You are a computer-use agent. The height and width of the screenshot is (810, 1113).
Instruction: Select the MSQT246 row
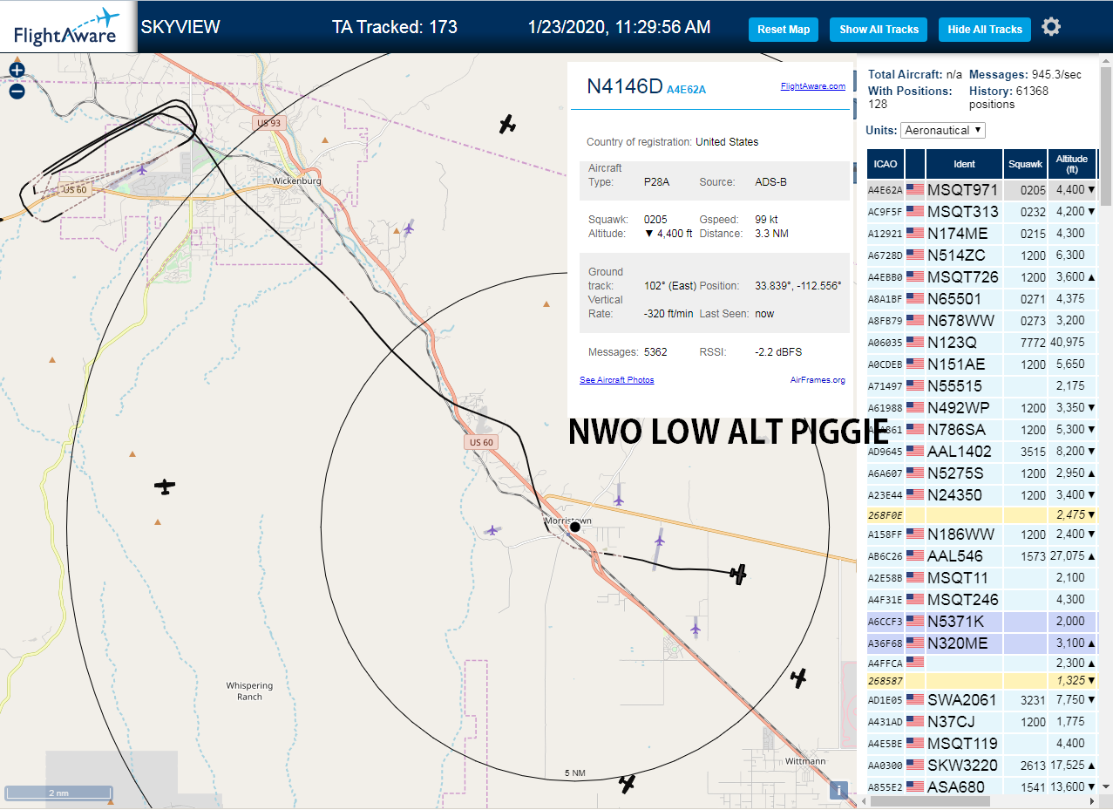(x=982, y=599)
